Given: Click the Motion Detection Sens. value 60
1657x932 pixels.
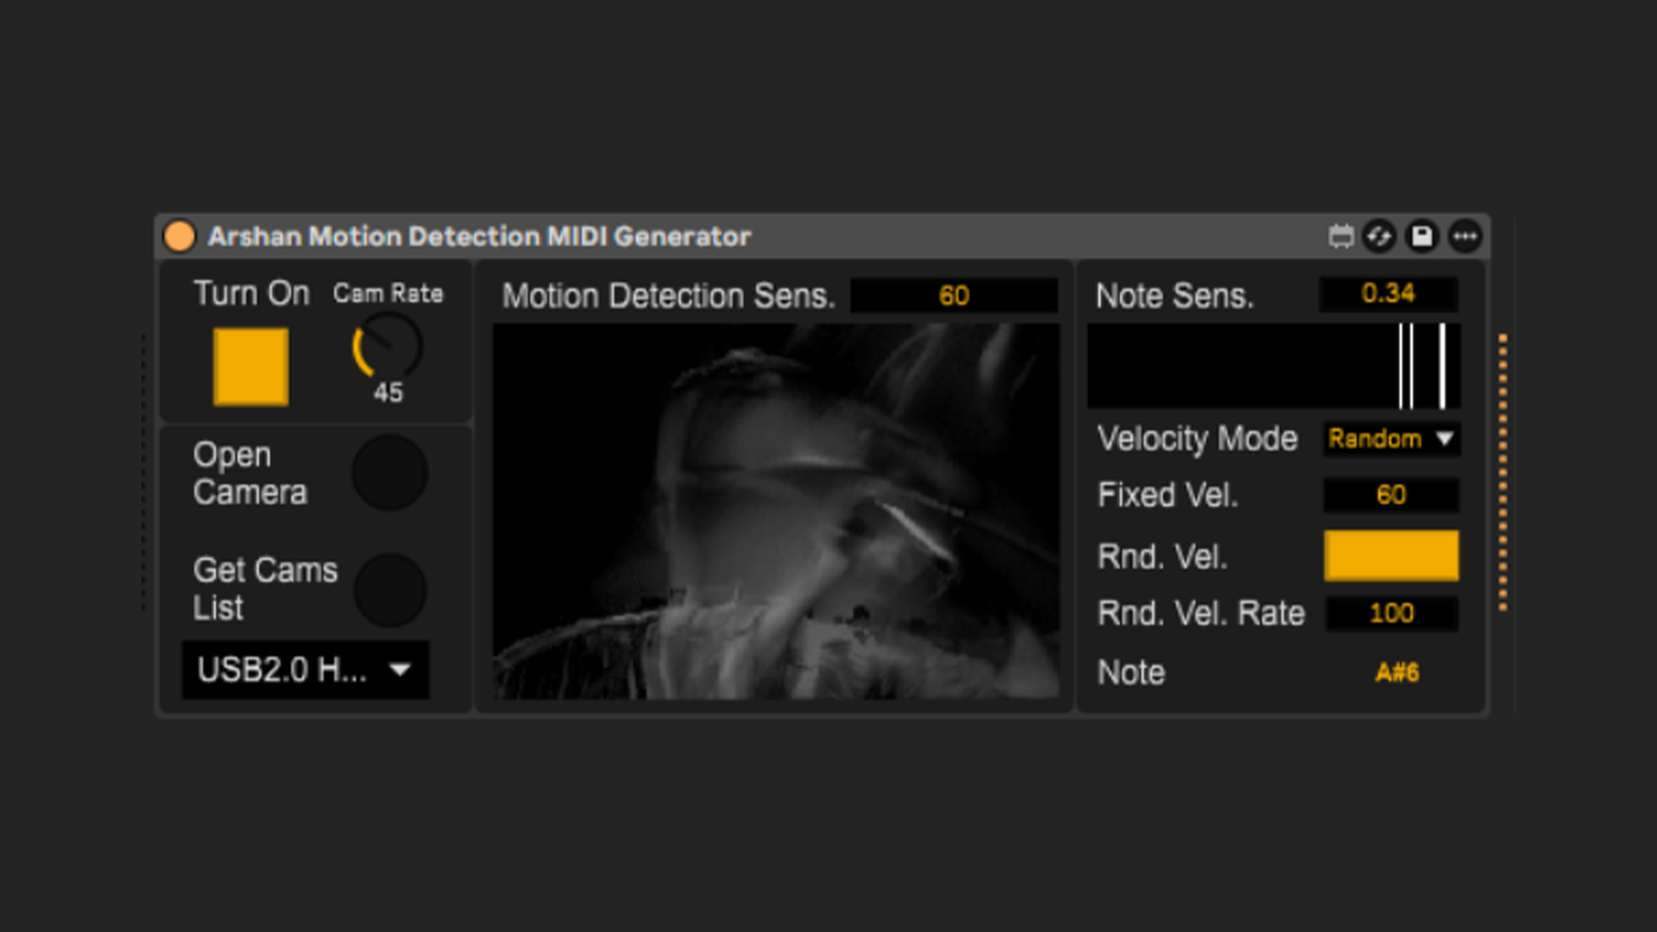Looking at the screenshot, I should coord(954,296).
